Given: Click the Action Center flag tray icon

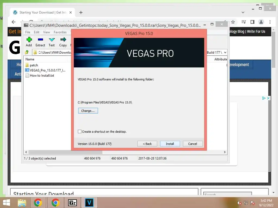Looking at the screenshot, I should (x=252, y=203).
